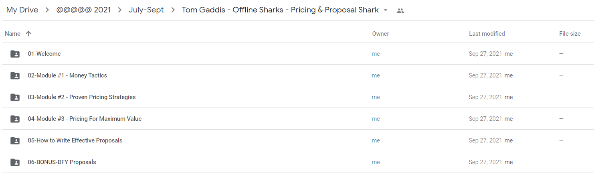Sort by Last modified column header
594x183 pixels.
coord(487,34)
